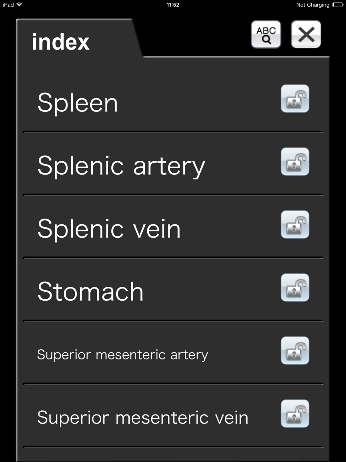346x462 pixels.
Task: Tap the 11:52 clock in status bar
Action: (173, 5)
